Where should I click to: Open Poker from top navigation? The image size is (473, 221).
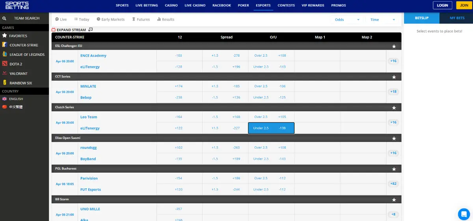(243, 6)
